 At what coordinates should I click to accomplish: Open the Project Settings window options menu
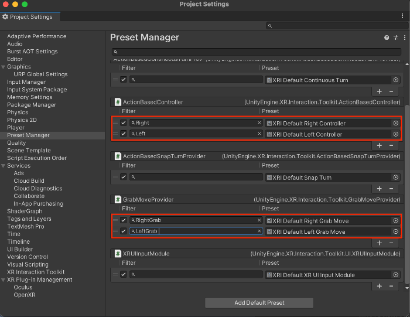pyautogui.click(x=402, y=16)
